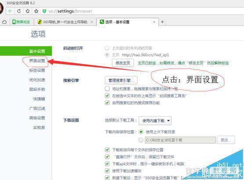Reload the page with the refresh icon
Screen dimensions: 244x180
(x=19, y=11)
